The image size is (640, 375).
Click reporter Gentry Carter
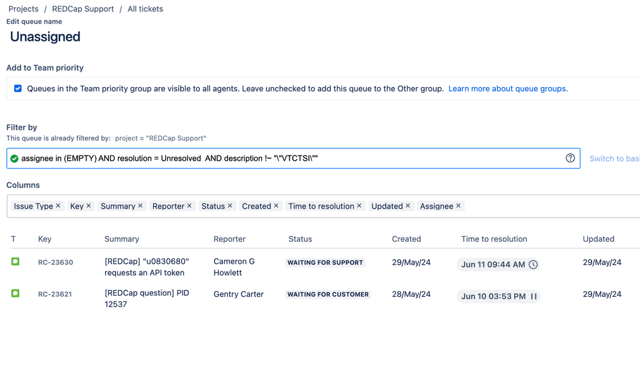[238, 294]
